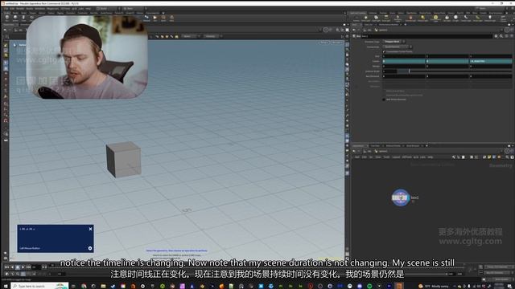Image resolution: width=515 pixels, height=289 pixels.
Task: Click the Area Light shelf tool
Action: click(386, 18)
